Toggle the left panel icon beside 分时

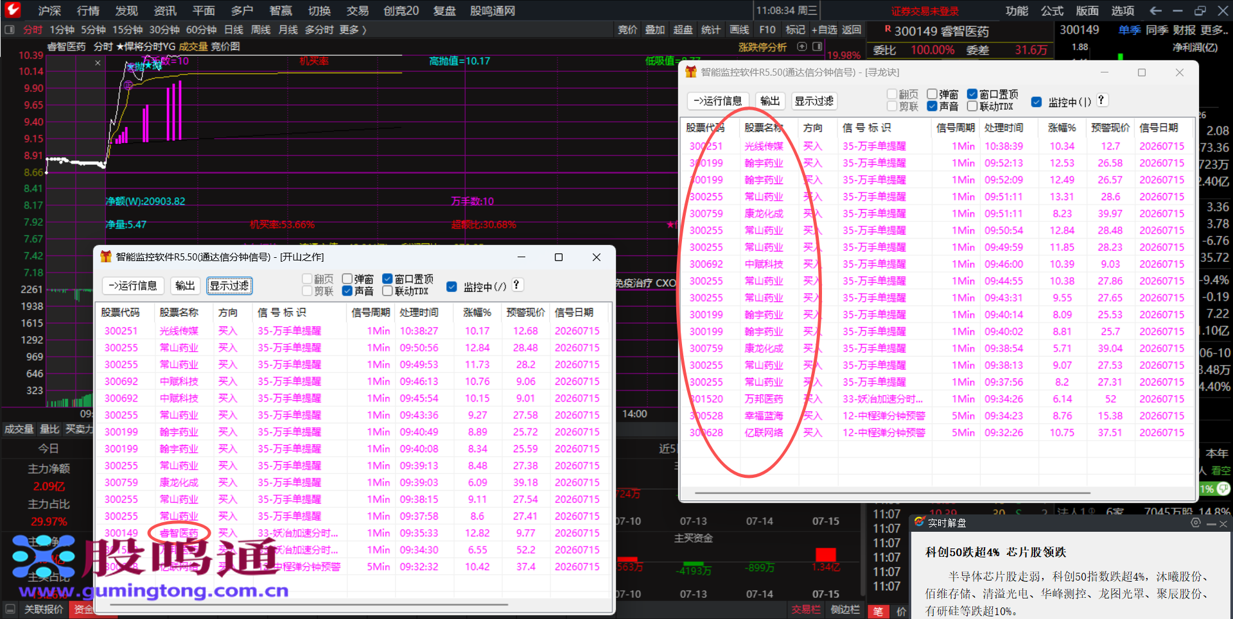[9, 30]
